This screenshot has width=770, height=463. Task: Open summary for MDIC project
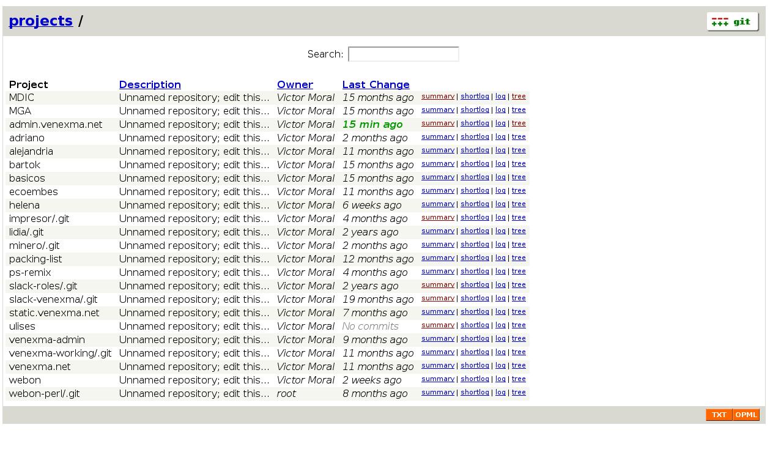point(437,97)
